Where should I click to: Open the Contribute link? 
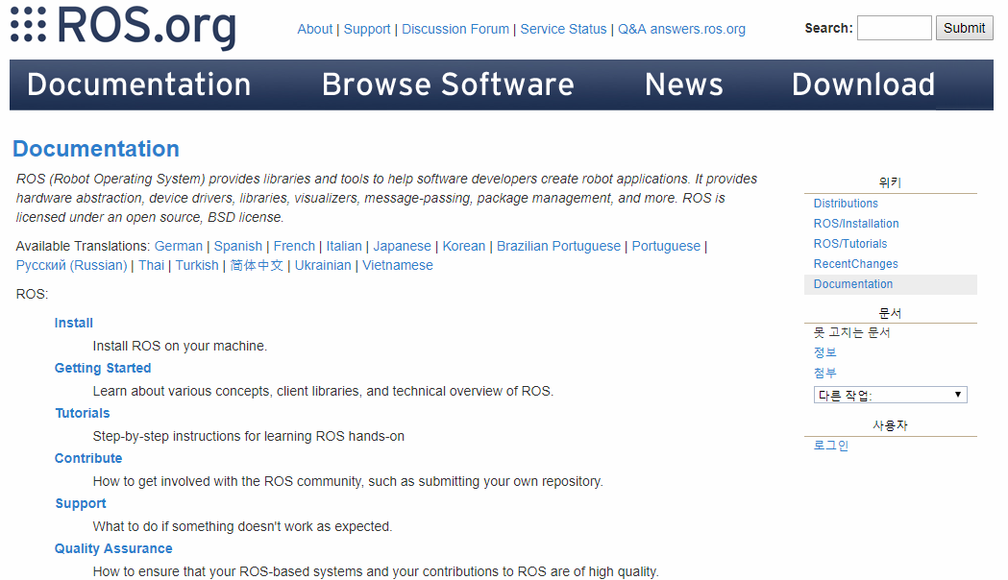(88, 458)
